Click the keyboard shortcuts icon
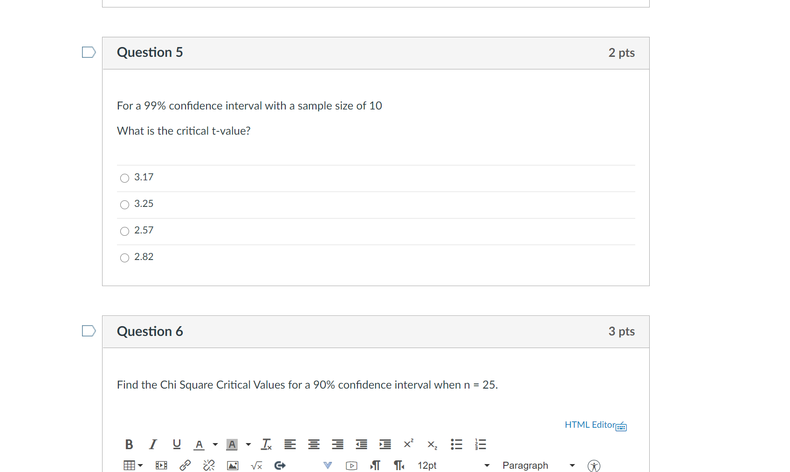Screen dimensions: 790x472 621,426
